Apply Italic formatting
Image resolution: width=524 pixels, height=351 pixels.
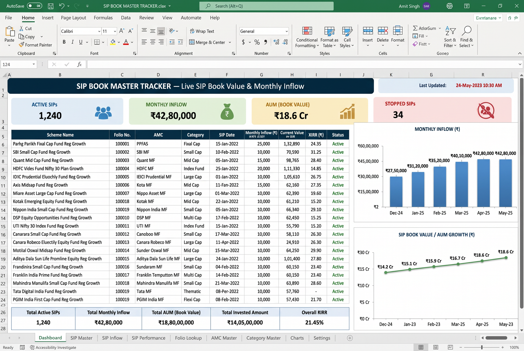coord(72,42)
